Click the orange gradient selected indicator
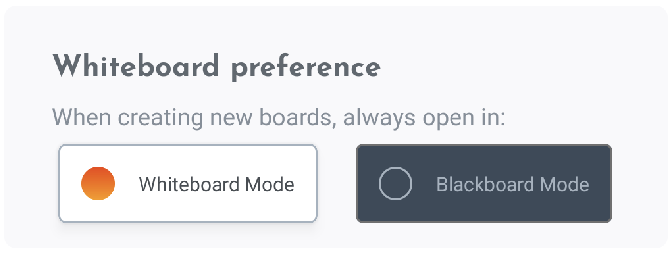This screenshot has width=672, height=254. tap(98, 184)
